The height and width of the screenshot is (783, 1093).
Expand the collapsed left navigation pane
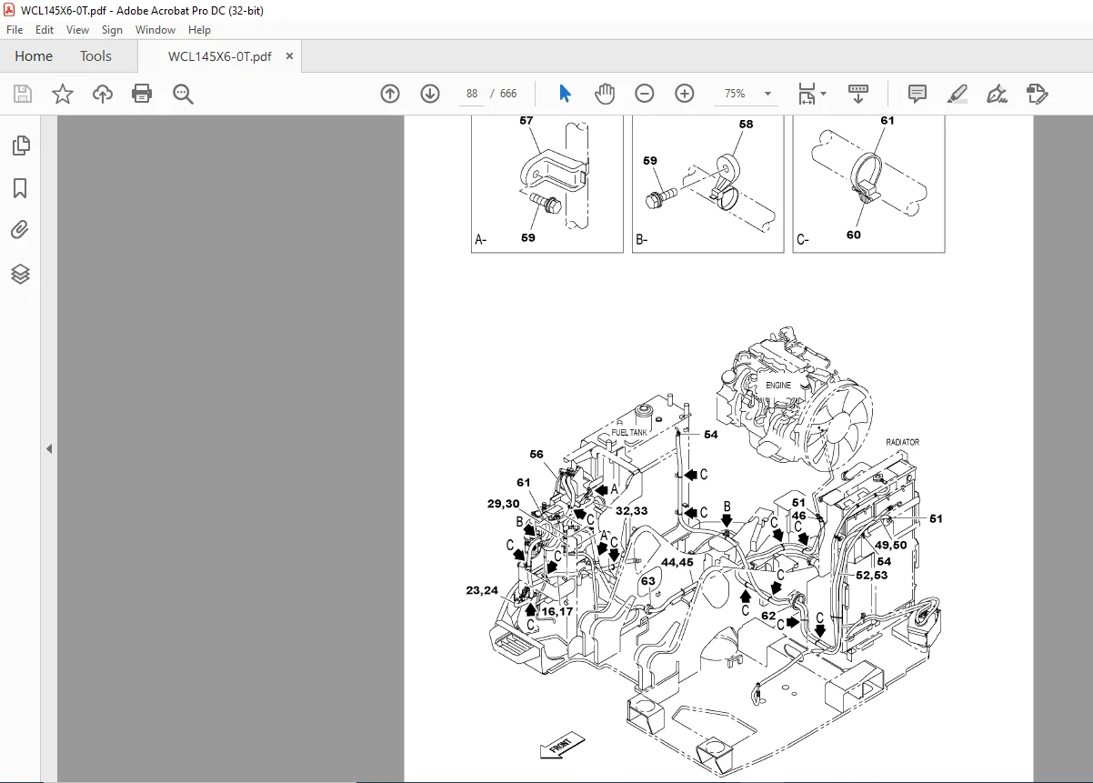pos(49,449)
